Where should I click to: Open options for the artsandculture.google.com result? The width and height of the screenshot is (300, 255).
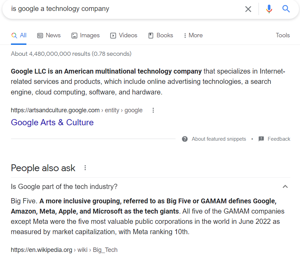153,110
